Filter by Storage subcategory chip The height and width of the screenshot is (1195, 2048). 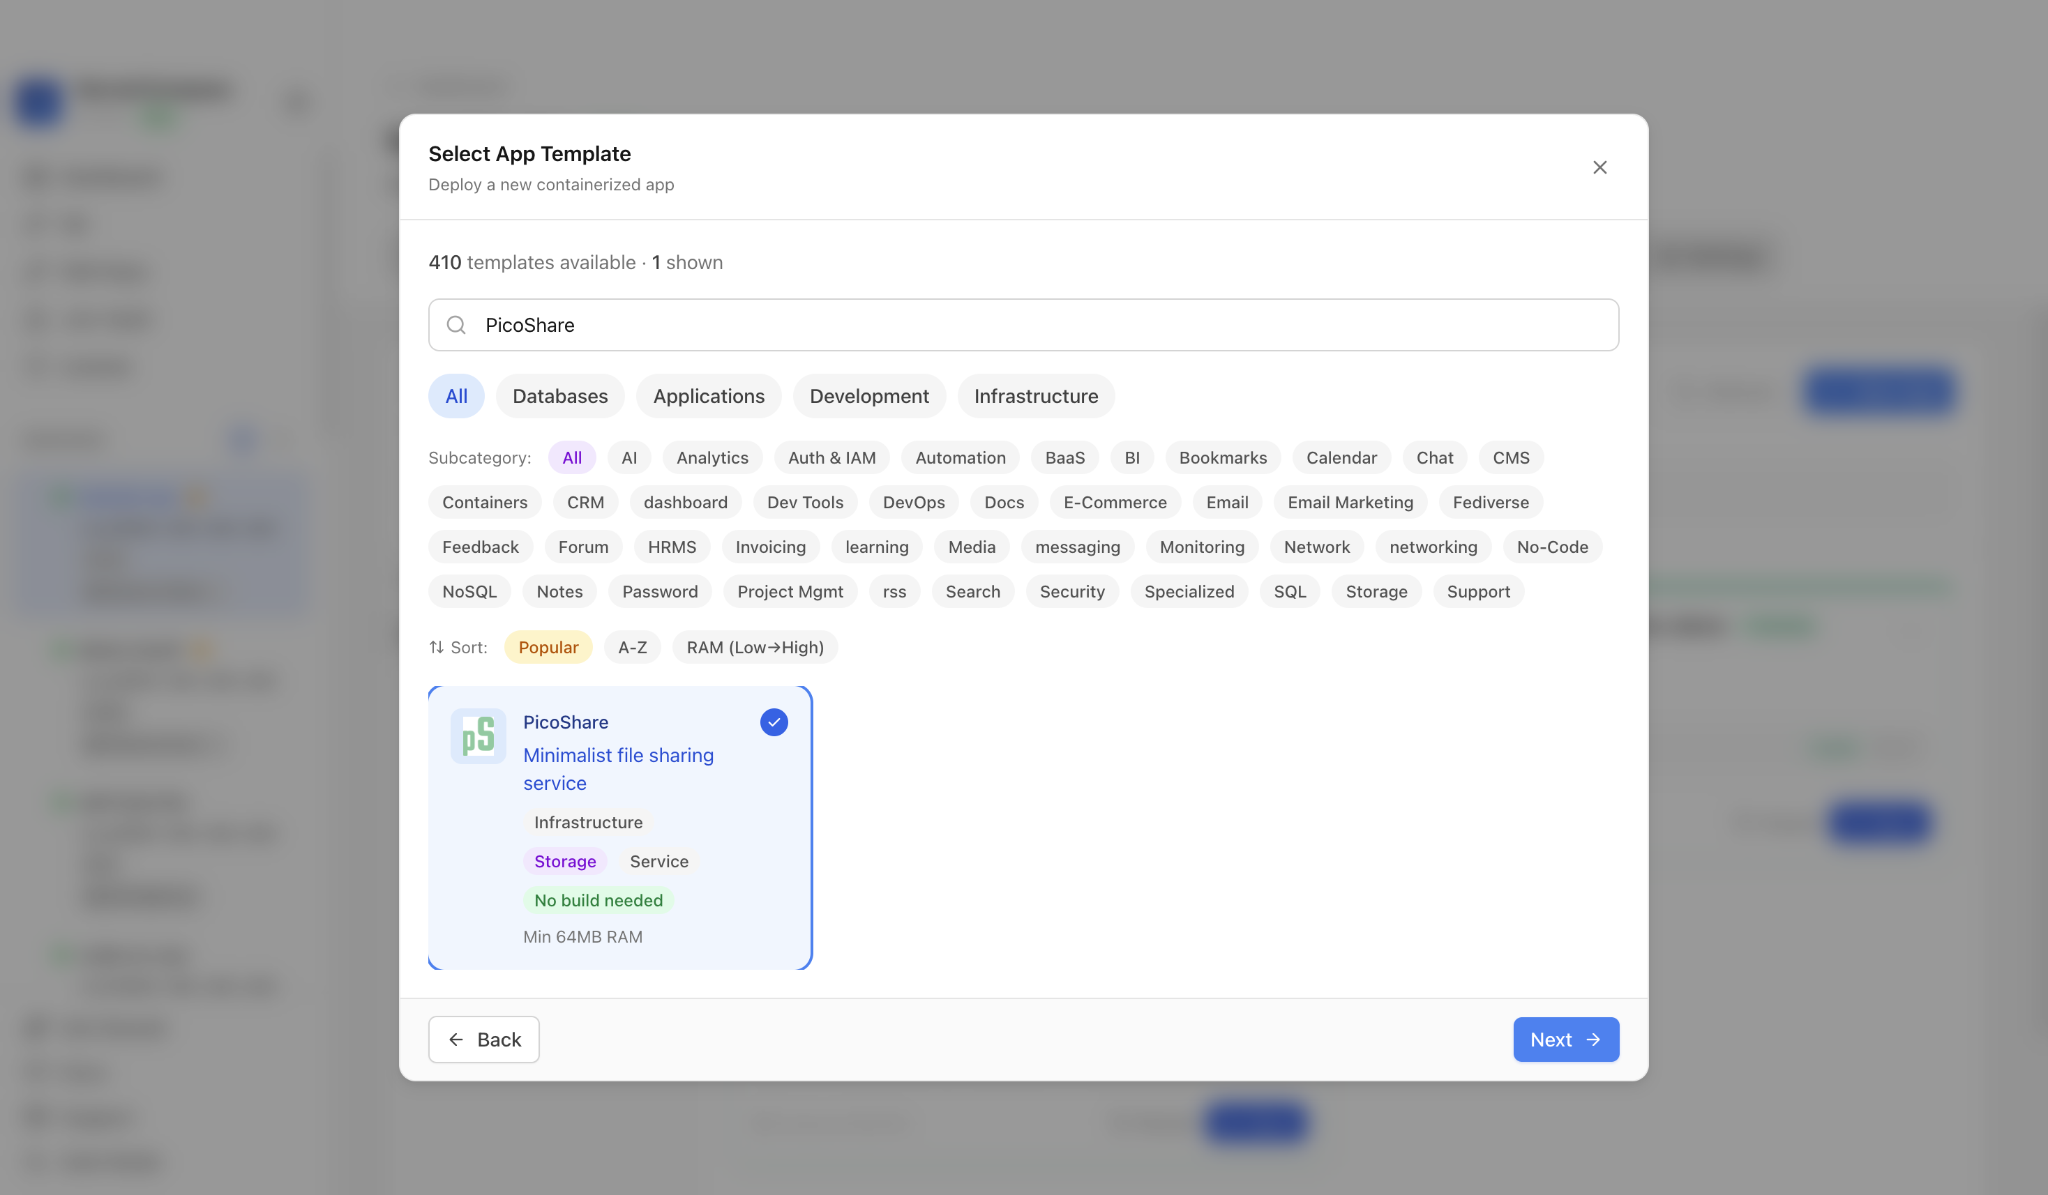click(x=1376, y=591)
